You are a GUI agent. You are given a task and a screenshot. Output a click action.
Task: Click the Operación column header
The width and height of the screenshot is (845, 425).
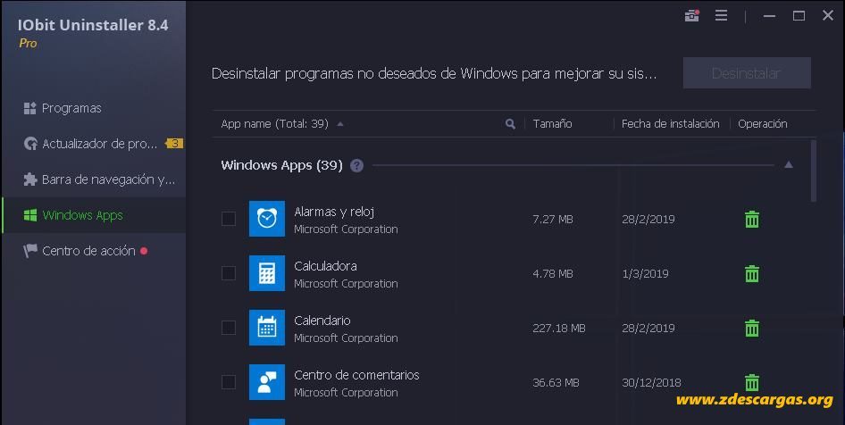pos(763,124)
